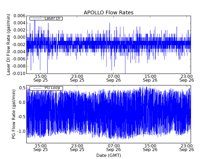Click the Date (GMT) axis label
Viewport: 212px width, 159px height.
click(x=109, y=155)
